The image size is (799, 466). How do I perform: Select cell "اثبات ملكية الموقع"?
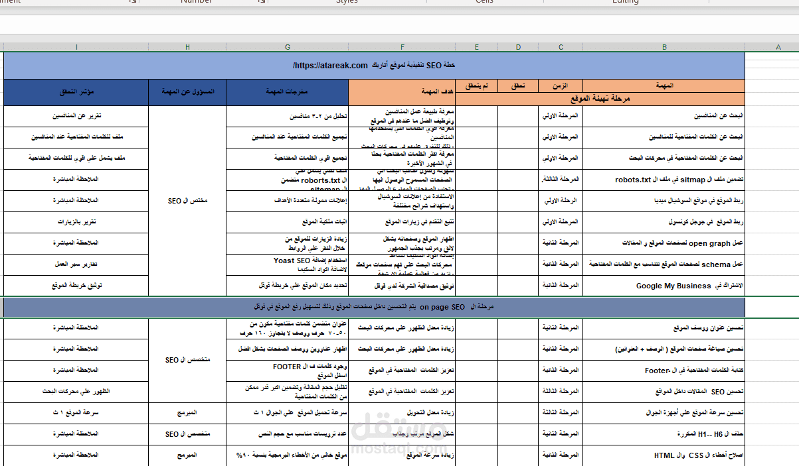coord(288,221)
